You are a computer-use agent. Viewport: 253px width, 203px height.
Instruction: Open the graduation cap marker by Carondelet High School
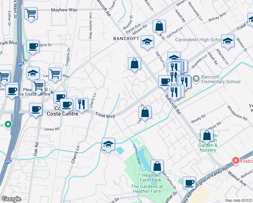228,42
